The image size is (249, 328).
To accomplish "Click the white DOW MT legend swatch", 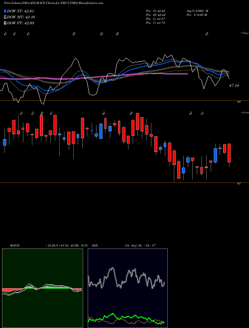I will click(5, 17).
